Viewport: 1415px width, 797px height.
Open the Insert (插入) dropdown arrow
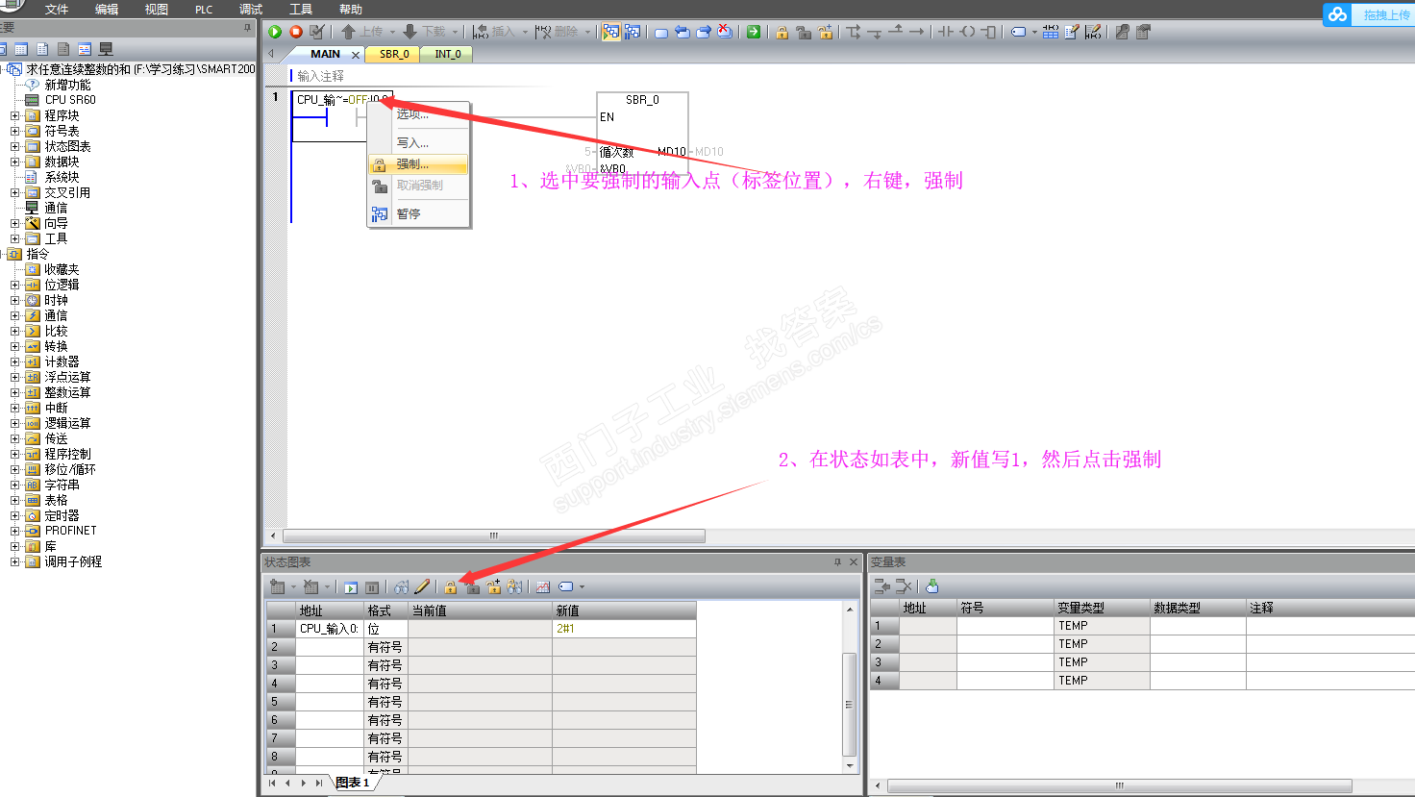coord(525,32)
